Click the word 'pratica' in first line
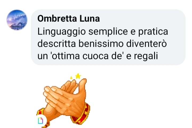The image size is (192, 128). point(153,32)
